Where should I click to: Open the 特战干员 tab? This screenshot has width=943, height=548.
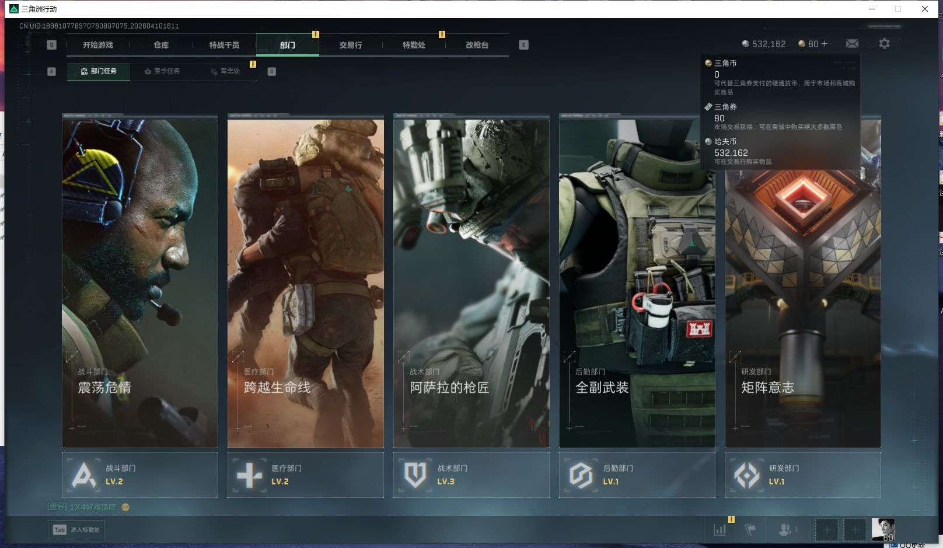click(x=224, y=45)
